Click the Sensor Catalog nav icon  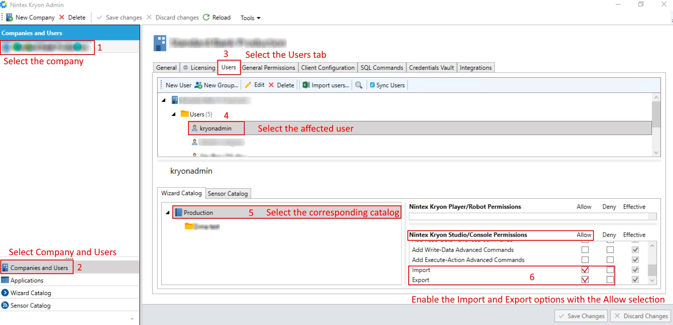[x=5, y=305]
